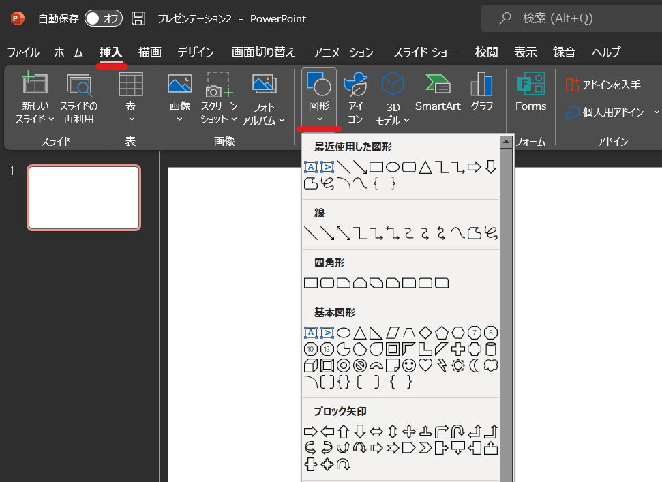Open the アニメーション tab

[343, 52]
